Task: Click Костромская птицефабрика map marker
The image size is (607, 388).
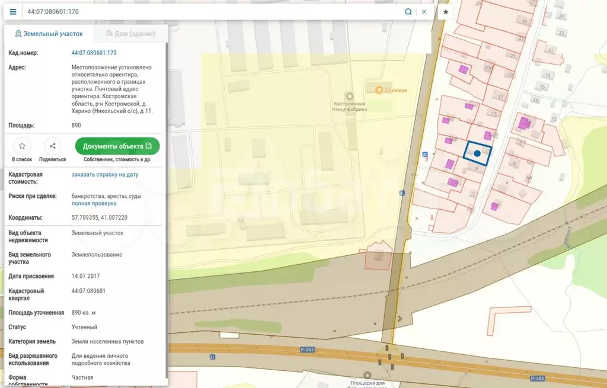Action: (350, 96)
